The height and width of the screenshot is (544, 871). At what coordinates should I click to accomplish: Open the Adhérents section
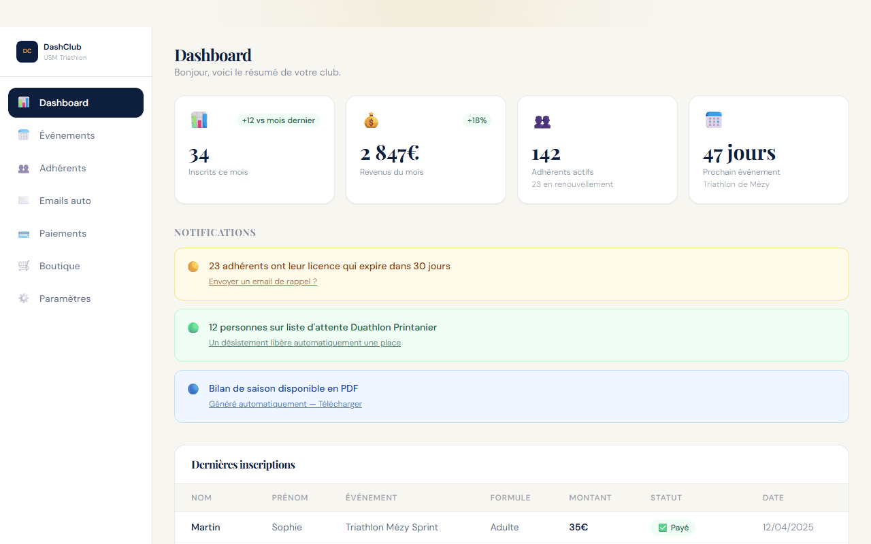click(76, 168)
